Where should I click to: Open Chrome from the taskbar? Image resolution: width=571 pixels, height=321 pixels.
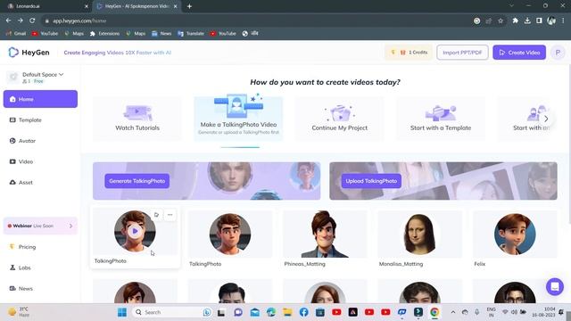434,312
